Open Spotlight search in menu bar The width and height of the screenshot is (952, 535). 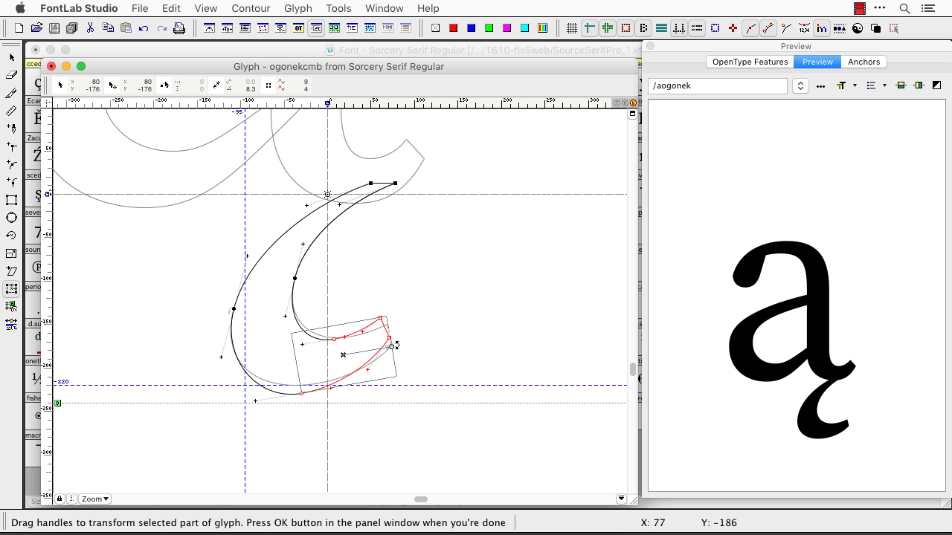904,8
